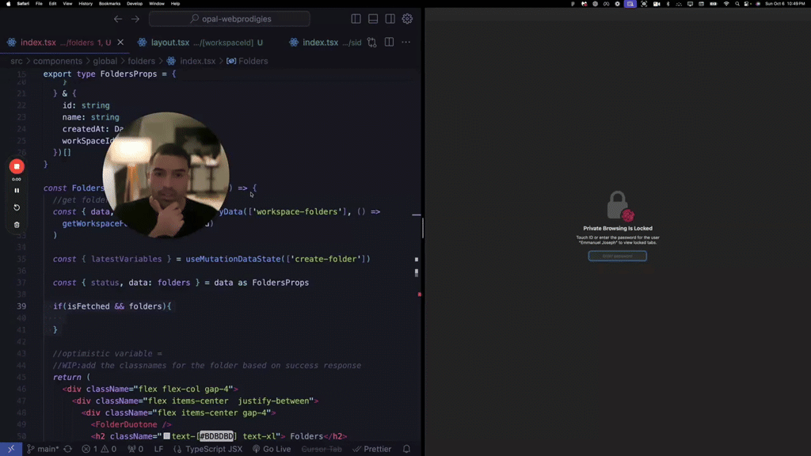Open Spotlight search in menu bar

point(737,4)
